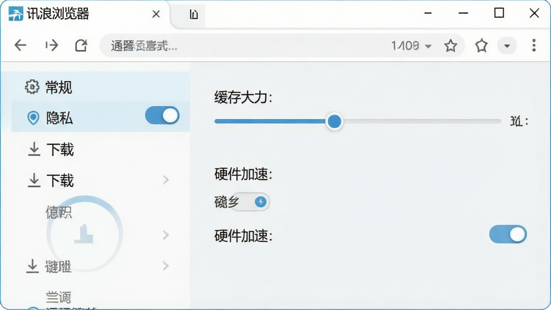
Task: Select the 兰调 sidebar entry
Action: coord(58,297)
